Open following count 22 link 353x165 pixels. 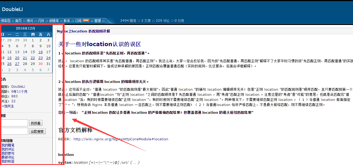coord(13,101)
